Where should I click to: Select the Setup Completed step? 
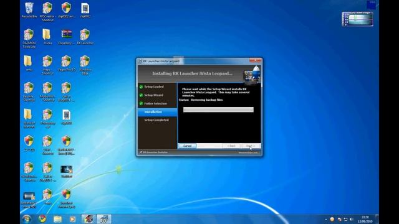[x=156, y=120]
